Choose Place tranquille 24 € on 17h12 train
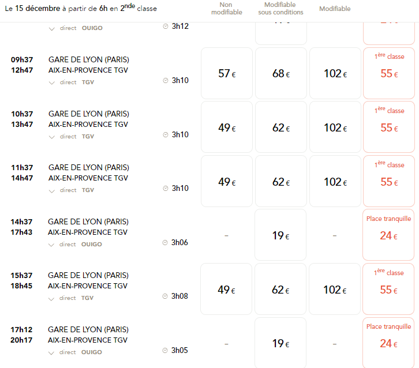 [x=388, y=343]
